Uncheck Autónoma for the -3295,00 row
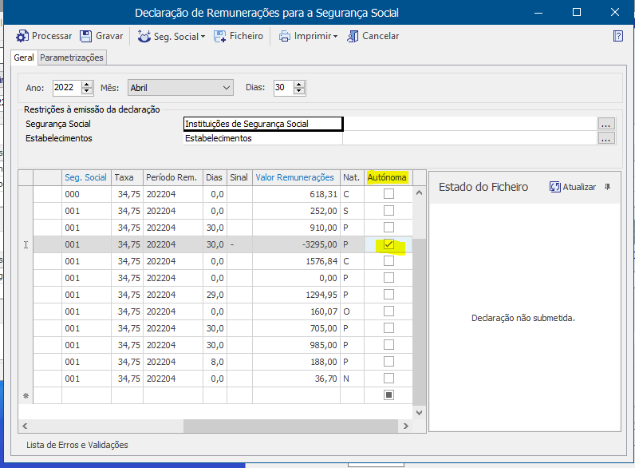 click(x=388, y=244)
